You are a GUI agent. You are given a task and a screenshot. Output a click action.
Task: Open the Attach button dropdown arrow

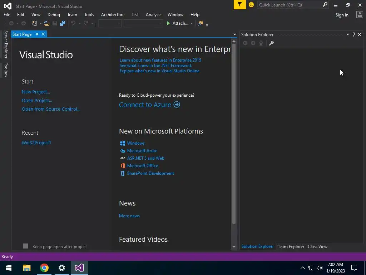pyautogui.click(x=192, y=23)
